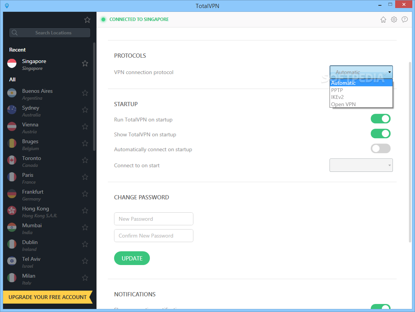The image size is (415, 312).
Task: Select Open VPN protocol option
Action: pyautogui.click(x=361, y=104)
